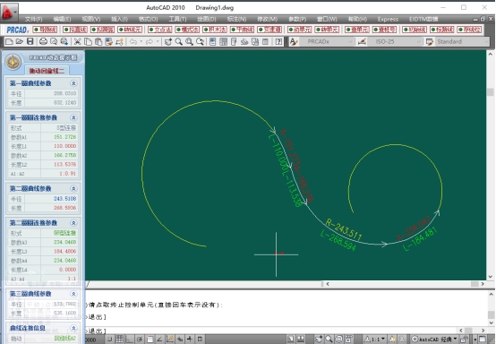The height and width of the screenshot is (344, 496).
Task: Click the 151.2726 parameter value
Action: point(64,137)
